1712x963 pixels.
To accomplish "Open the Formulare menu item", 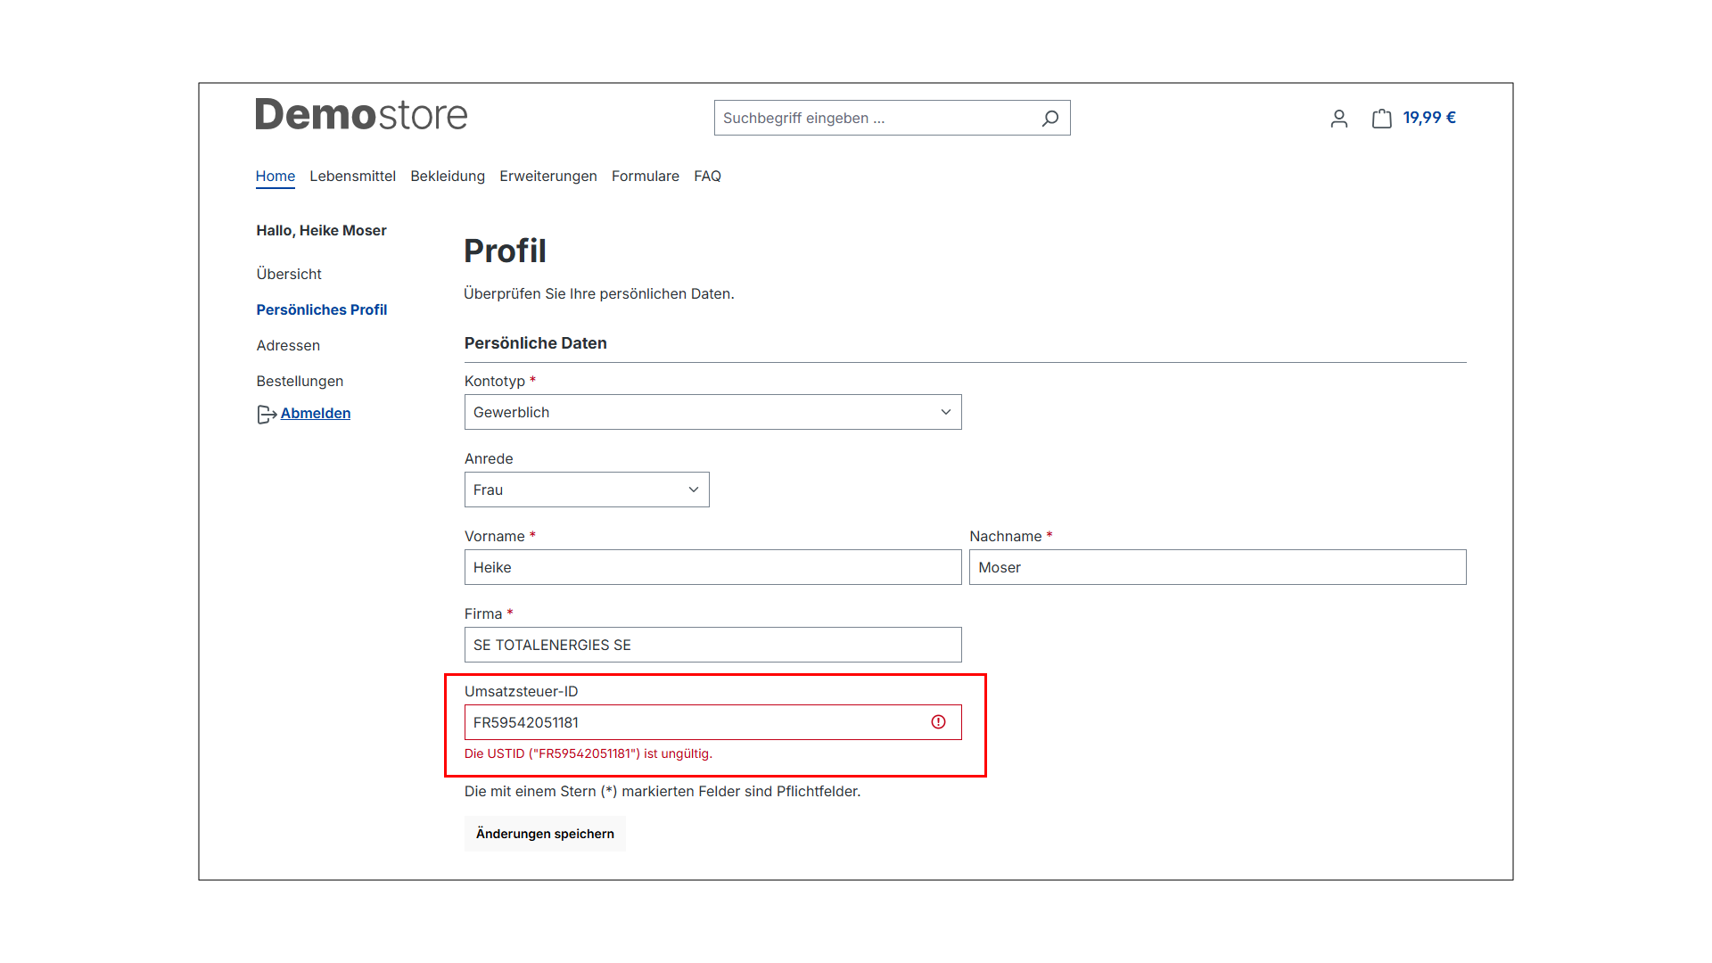I will pos(645,176).
